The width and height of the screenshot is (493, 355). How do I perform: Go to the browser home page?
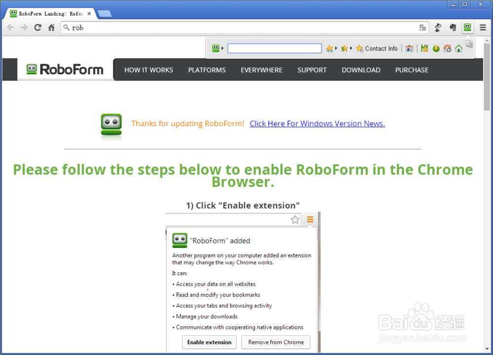(x=51, y=28)
